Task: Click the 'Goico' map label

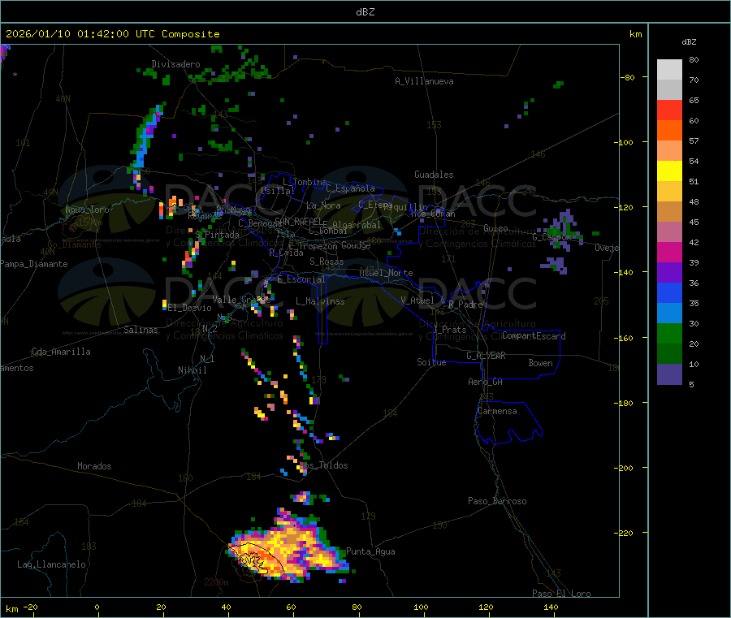Action: click(495, 228)
